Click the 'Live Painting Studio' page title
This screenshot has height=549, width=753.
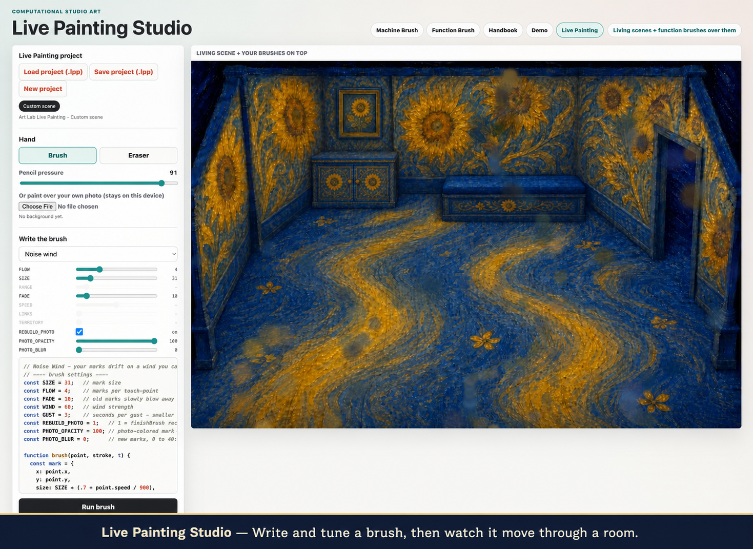pyautogui.click(x=102, y=28)
